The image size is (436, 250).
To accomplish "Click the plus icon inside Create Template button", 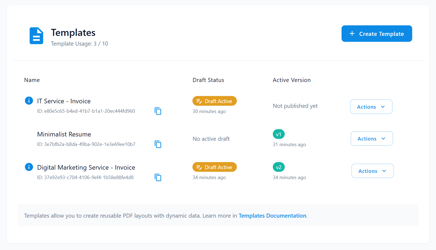I will [352, 33].
